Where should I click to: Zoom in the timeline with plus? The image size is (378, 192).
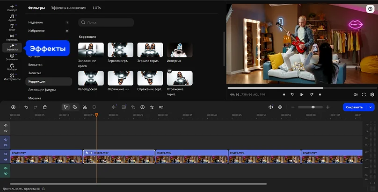(328, 107)
